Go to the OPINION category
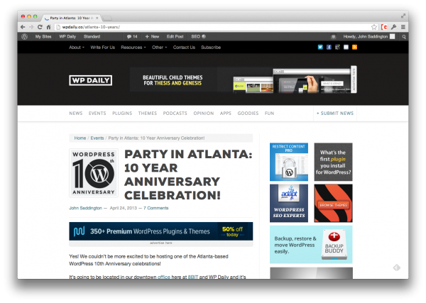Image resolution: width=426 pixels, height=303 pixels. click(x=204, y=114)
